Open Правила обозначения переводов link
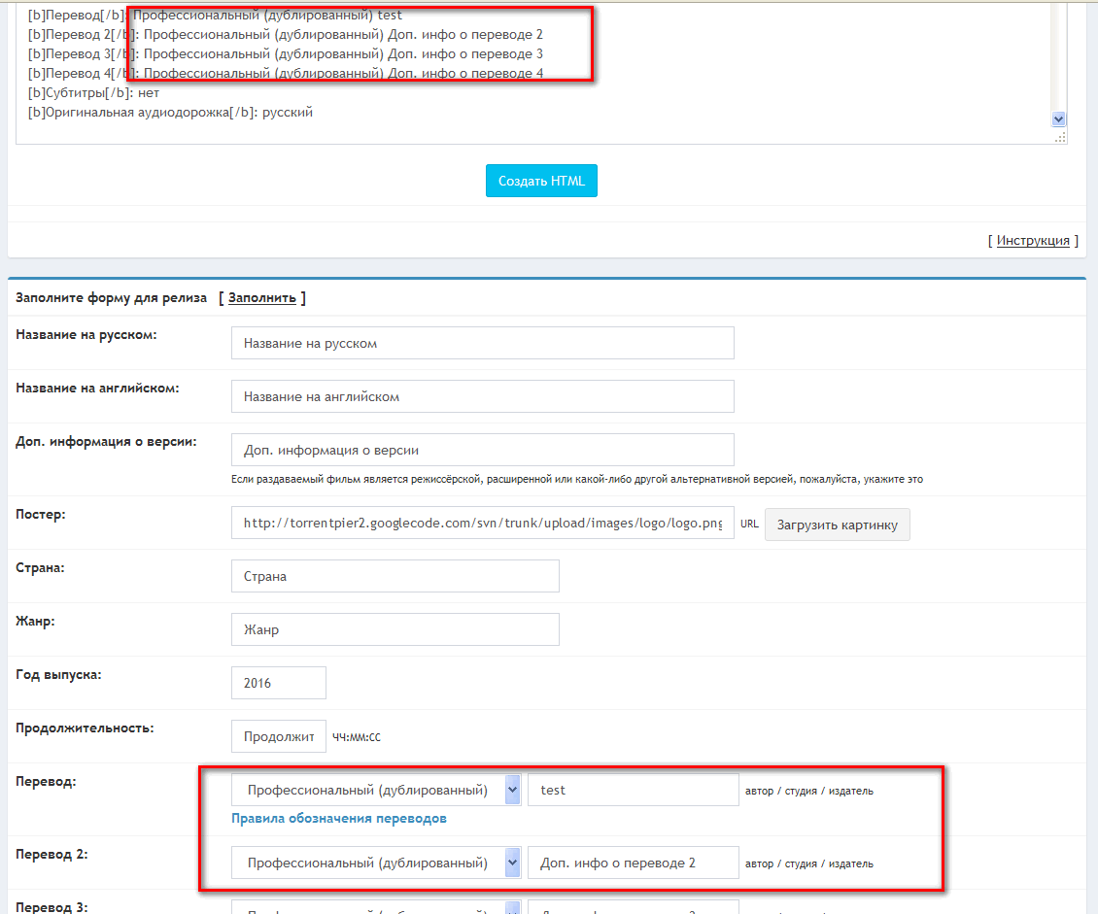Viewport: 1098px width, 914px height. pos(338,819)
